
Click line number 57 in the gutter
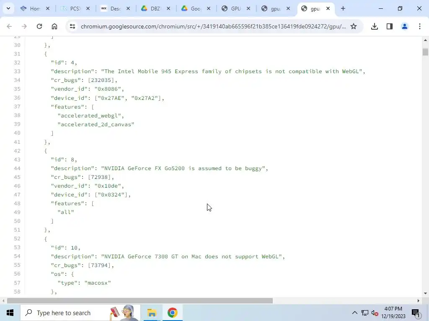click(x=17, y=283)
